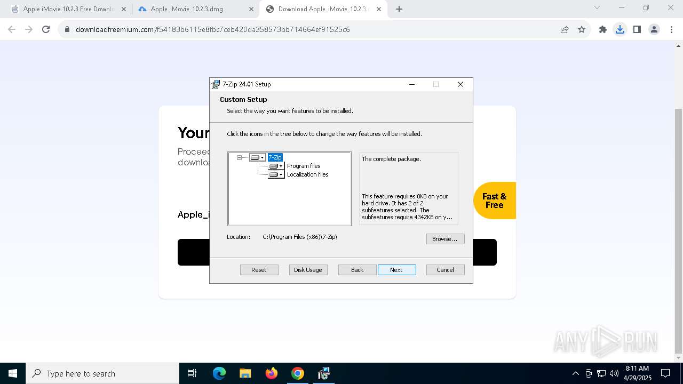Click Chrome's tab search chevron
Image resolution: width=683 pixels, height=384 pixels.
pos(597,8)
